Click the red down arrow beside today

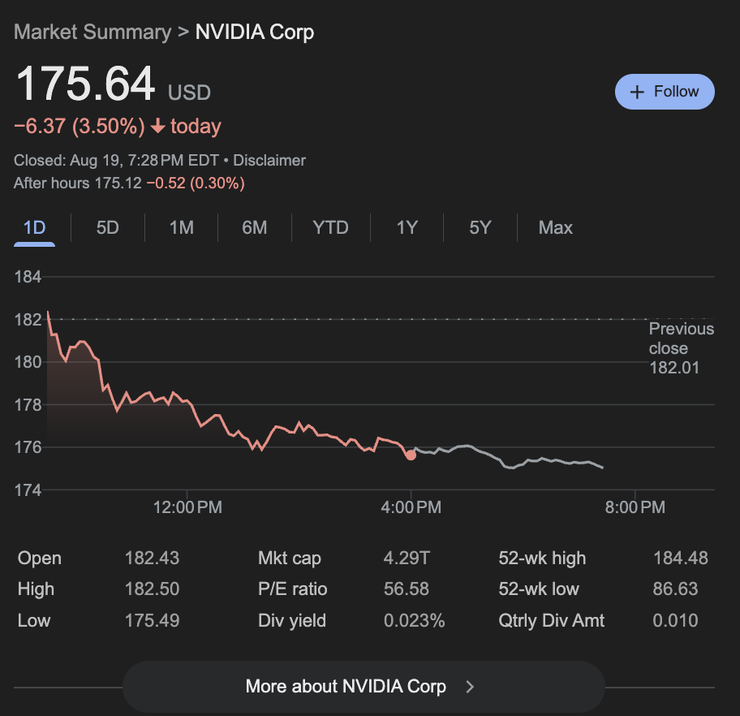click(x=158, y=127)
